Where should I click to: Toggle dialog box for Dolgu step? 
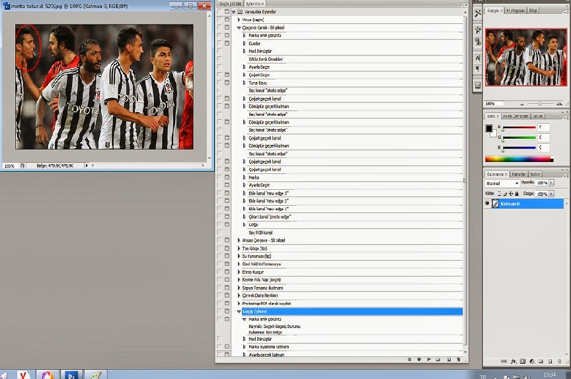tap(227, 224)
